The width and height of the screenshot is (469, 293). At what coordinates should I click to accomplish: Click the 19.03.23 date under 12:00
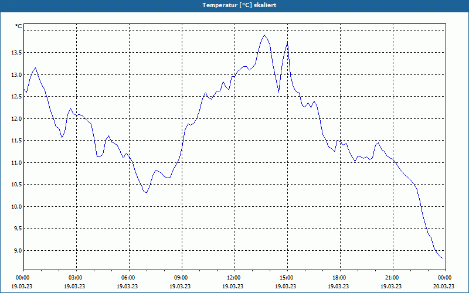tap(233, 286)
